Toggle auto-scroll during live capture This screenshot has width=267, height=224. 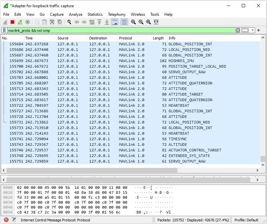[x=114, y=22]
